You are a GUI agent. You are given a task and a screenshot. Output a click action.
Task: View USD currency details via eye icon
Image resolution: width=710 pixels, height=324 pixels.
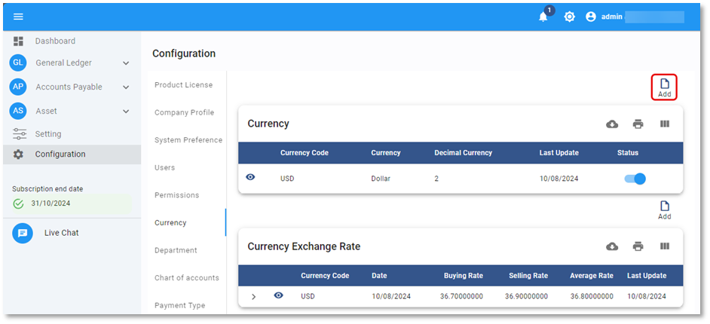click(x=251, y=177)
